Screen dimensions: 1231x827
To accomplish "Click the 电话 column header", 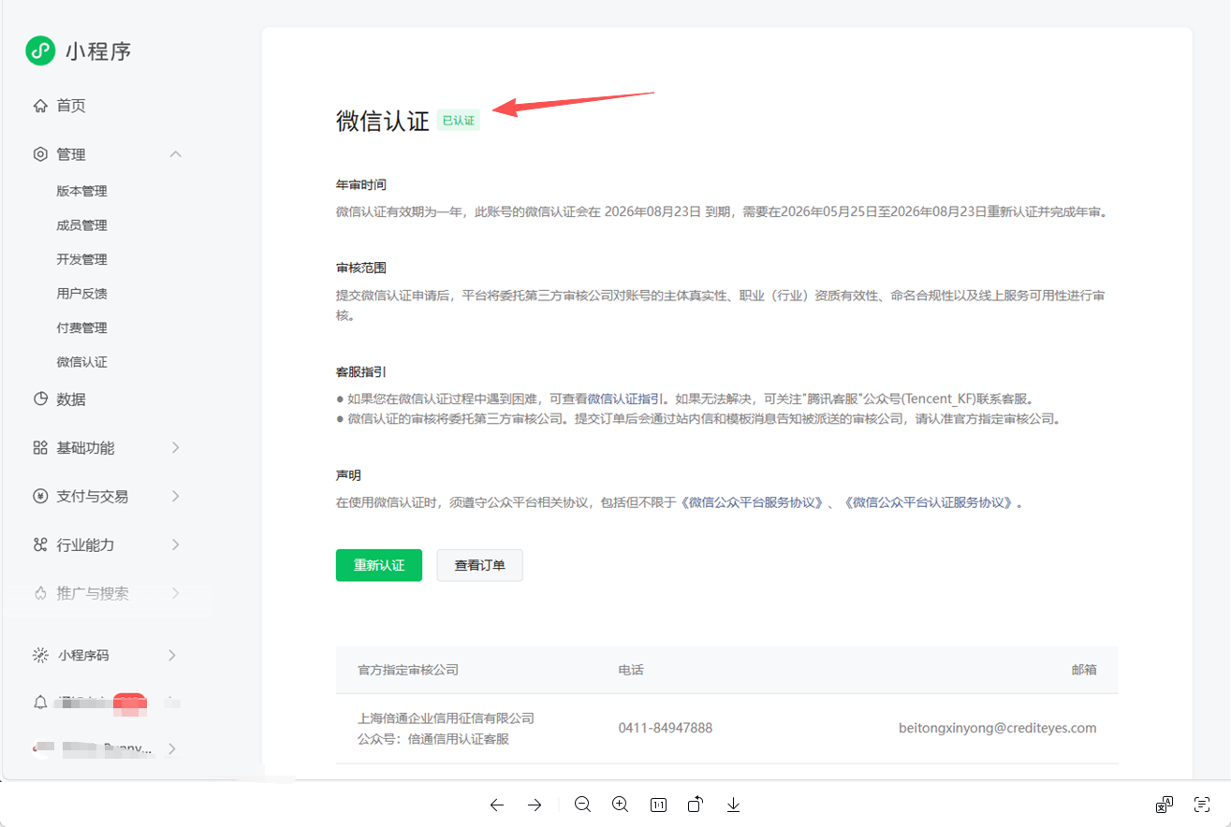I will click(631, 670).
